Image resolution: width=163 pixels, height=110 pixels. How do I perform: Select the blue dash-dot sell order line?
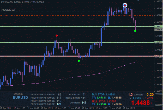coord(77,11)
